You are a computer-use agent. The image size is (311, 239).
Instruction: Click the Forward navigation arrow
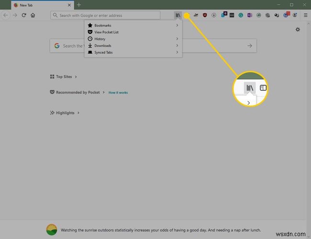pyautogui.click(x=15, y=15)
